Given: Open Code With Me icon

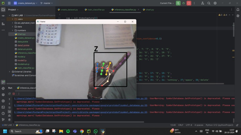Looking at the screenshot, I should point(202,3).
